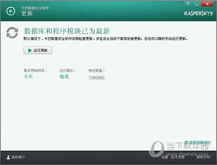Screen dimensions: 217x165
Task: Click the Kaspersky logo in the header
Action: point(198,13)
